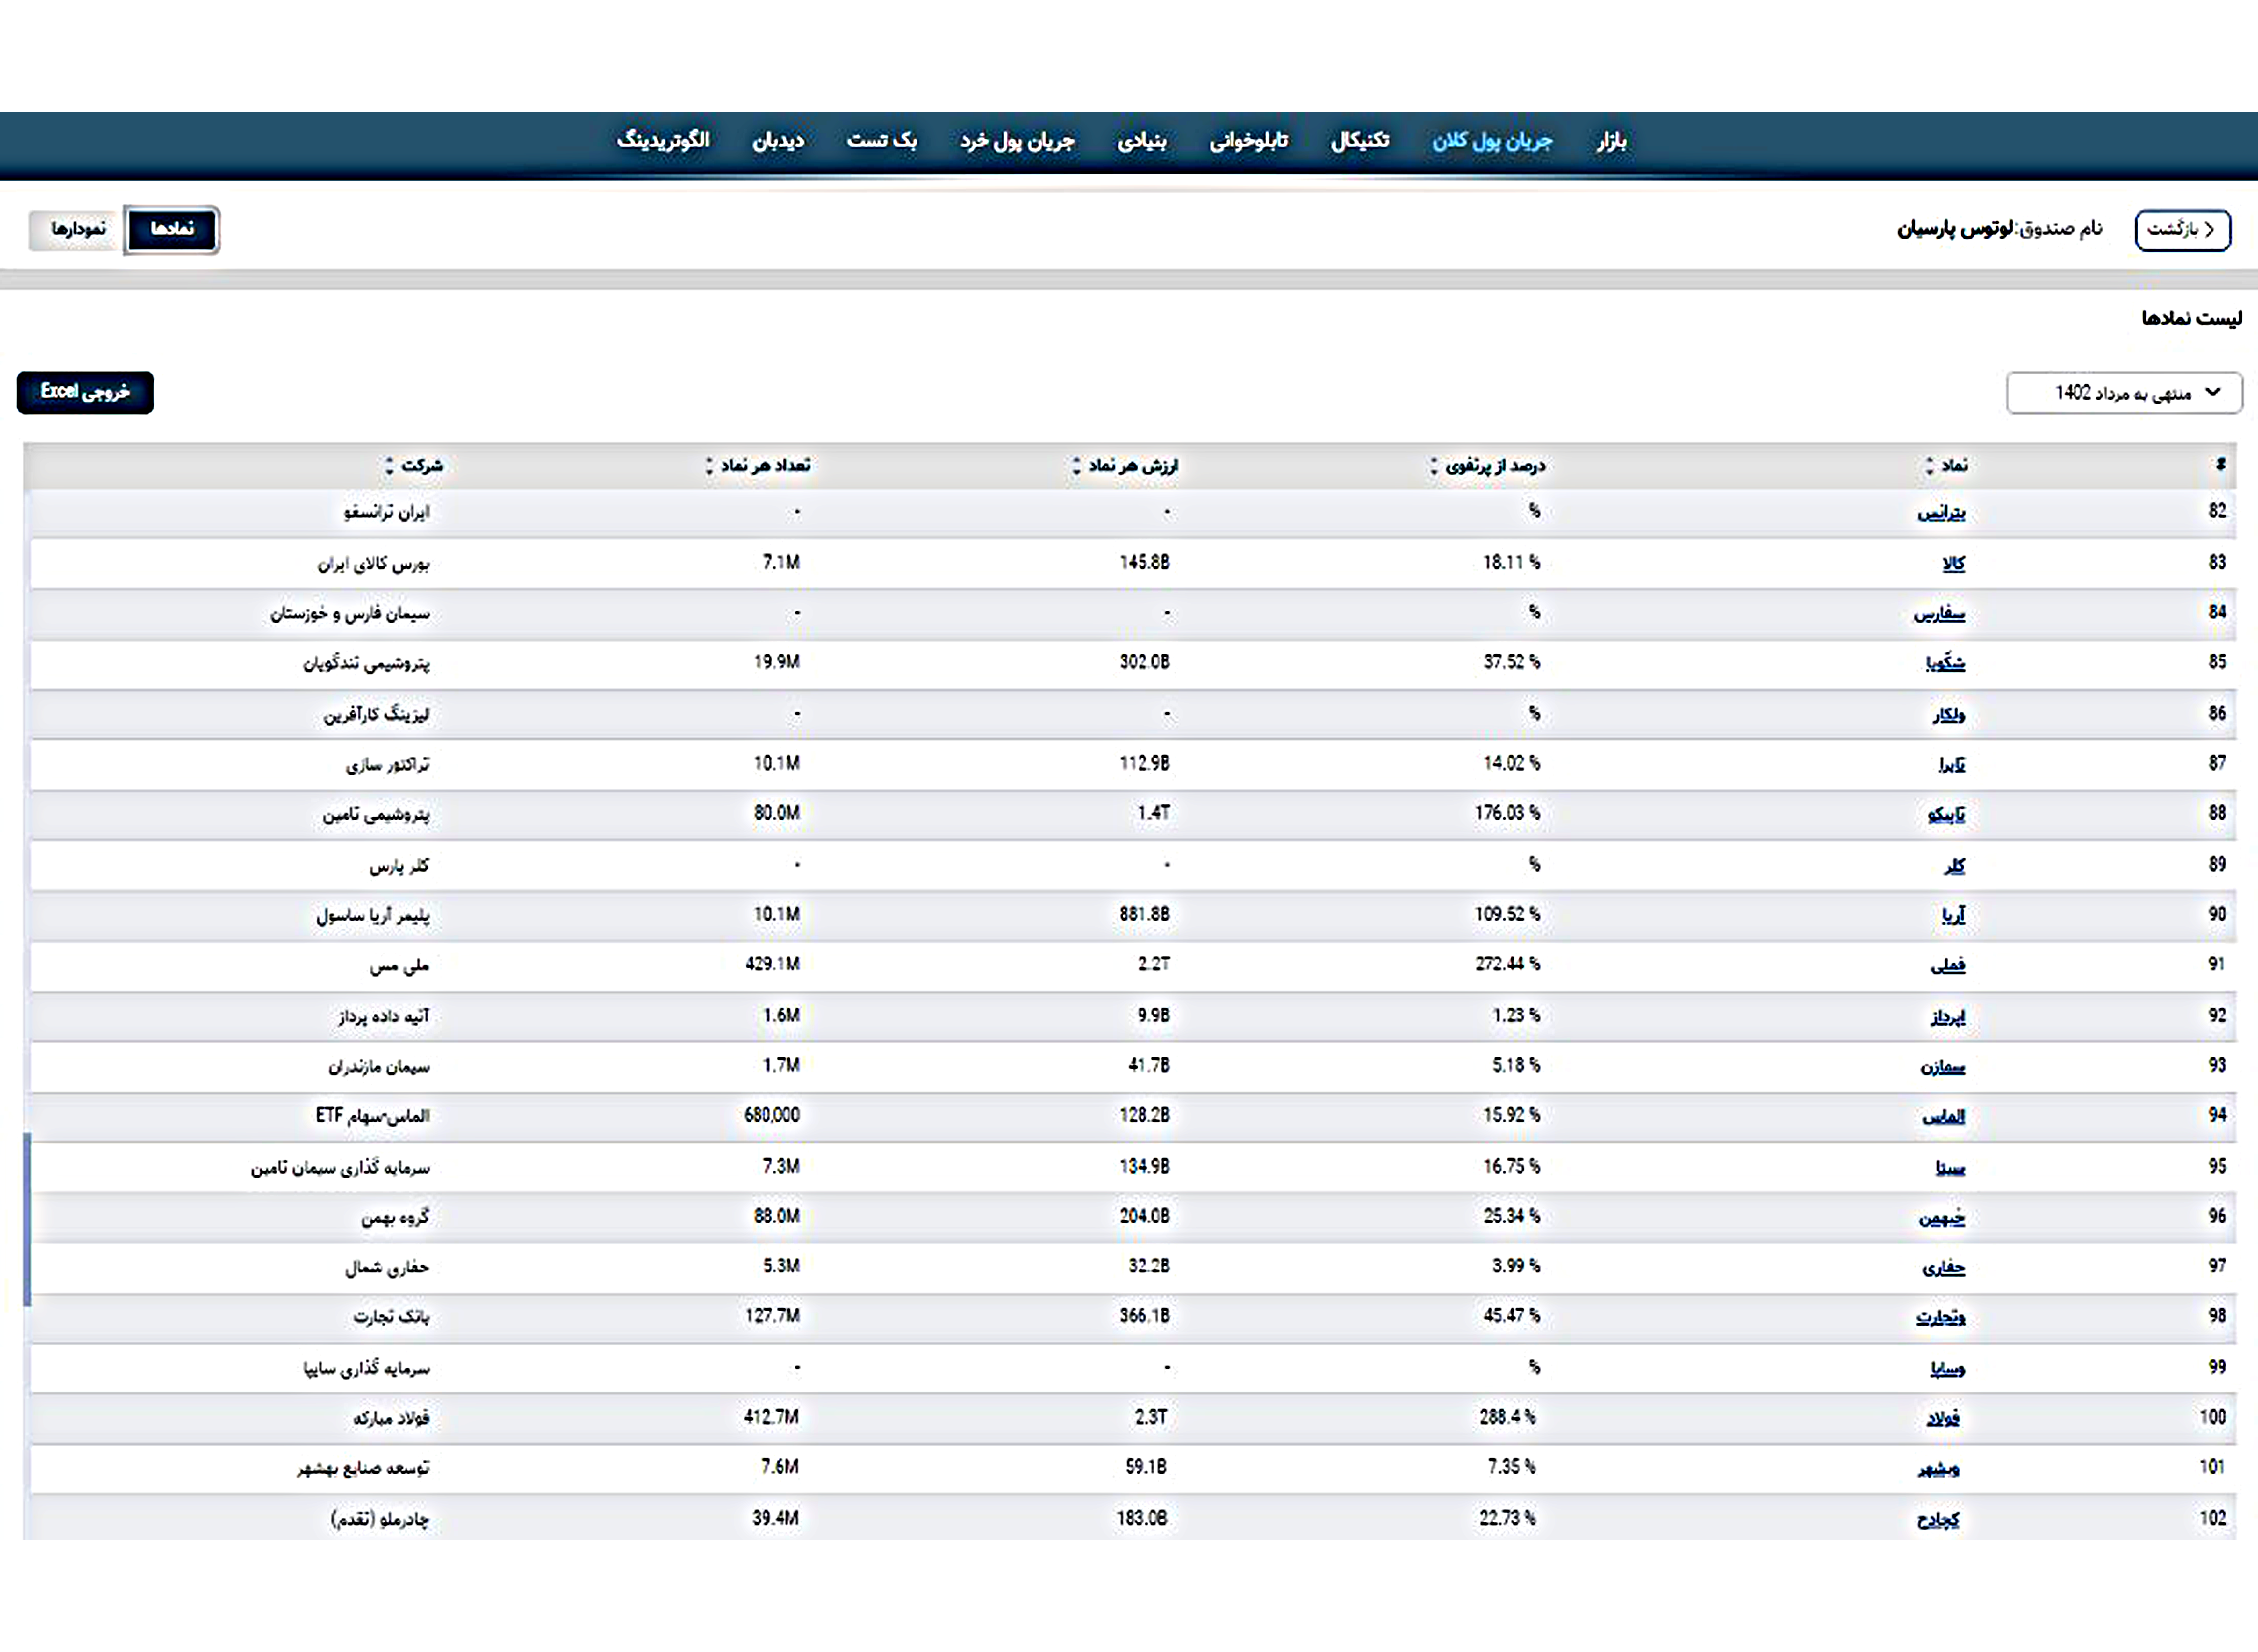Select count cell 429.1M
2258x1652 pixels.
pyautogui.click(x=772, y=964)
